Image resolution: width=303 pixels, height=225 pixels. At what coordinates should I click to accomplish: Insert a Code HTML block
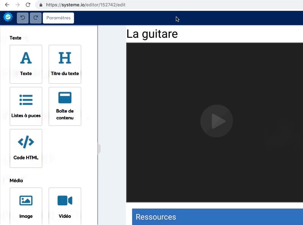pos(26,148)
